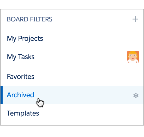
Task: Click the BOARD FILTERS heading
Action: tap(29, 19)
